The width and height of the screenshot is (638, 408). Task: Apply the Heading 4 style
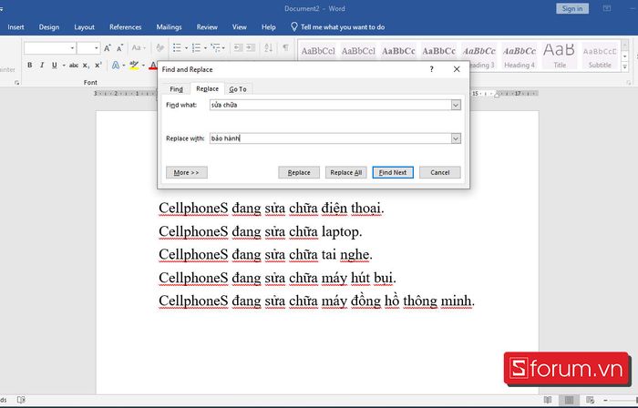520,56
